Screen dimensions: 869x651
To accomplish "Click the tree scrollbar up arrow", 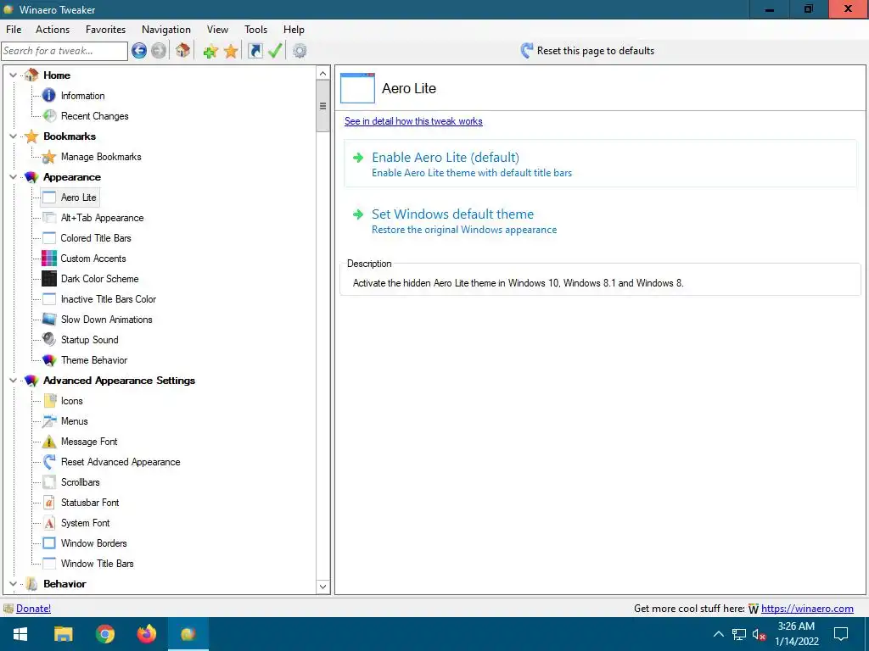I will click(x=323, y=73).
